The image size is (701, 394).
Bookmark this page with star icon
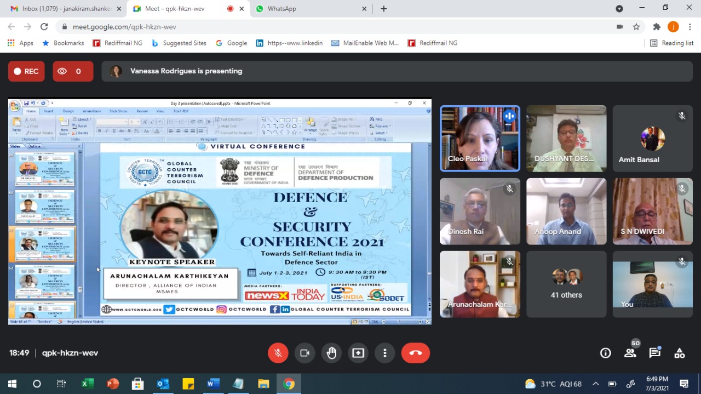[636, 27]
